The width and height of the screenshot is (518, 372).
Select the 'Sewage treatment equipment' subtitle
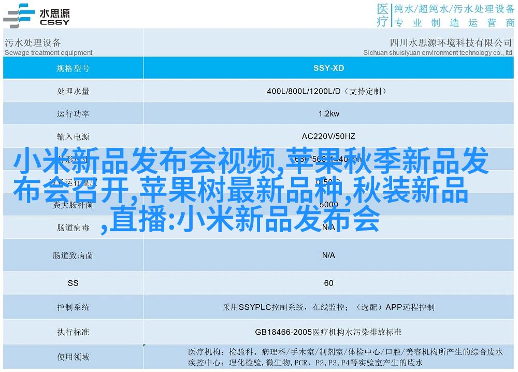click(49, 52)
